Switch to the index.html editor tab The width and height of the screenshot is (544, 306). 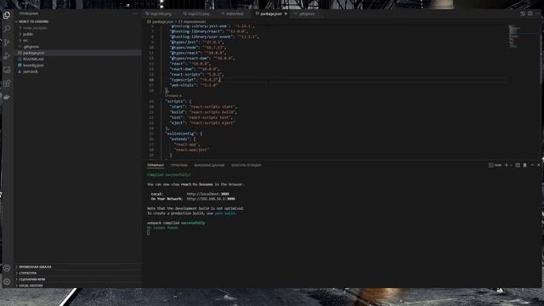pos(235,14)
